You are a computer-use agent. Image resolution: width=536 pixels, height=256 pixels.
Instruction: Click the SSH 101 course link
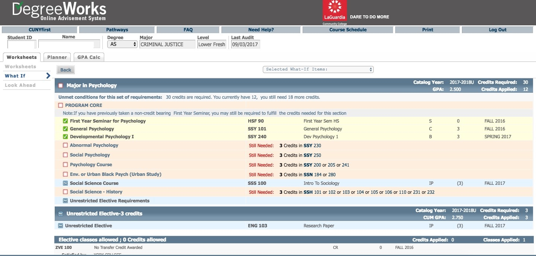(312, 192)
